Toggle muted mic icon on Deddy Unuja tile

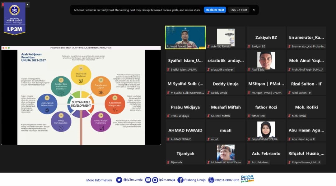tap(208, 93)
